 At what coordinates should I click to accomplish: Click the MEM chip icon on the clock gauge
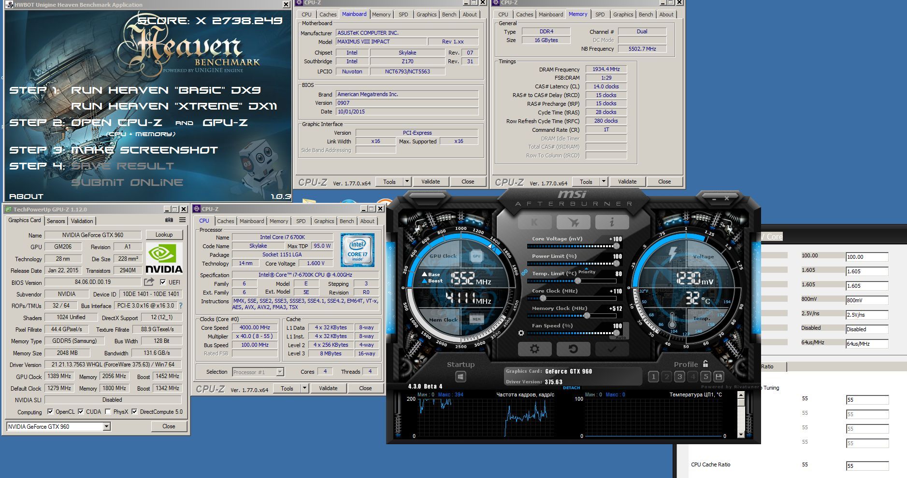[476, 319]
